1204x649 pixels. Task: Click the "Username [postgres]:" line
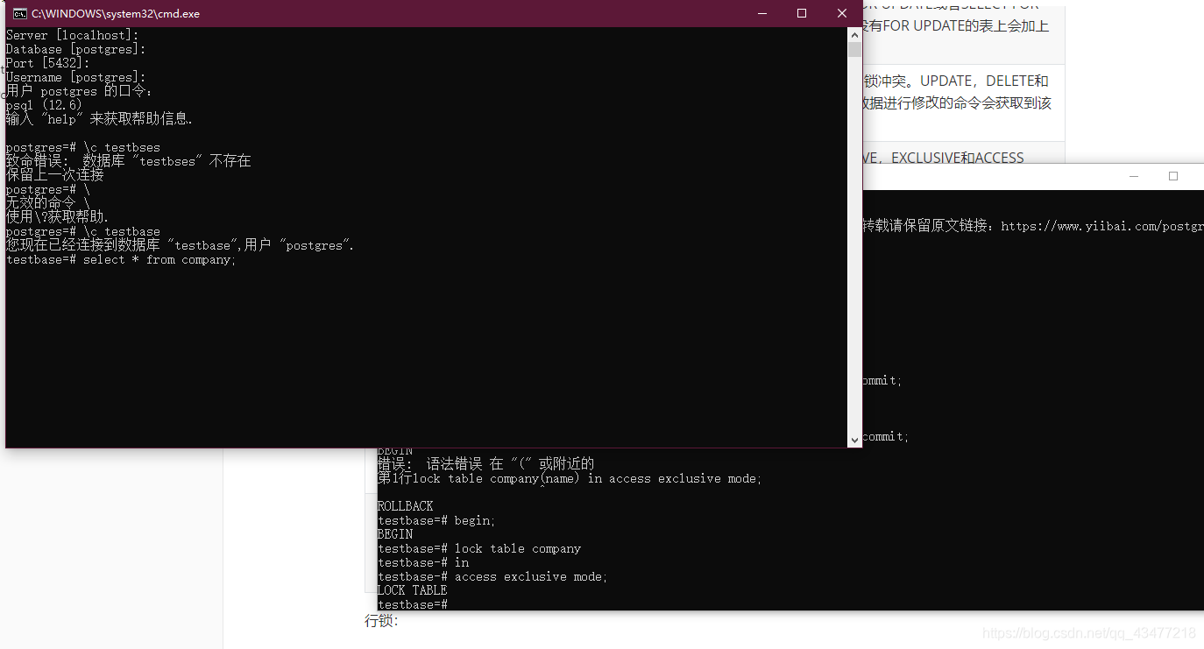tap(75, 78)
